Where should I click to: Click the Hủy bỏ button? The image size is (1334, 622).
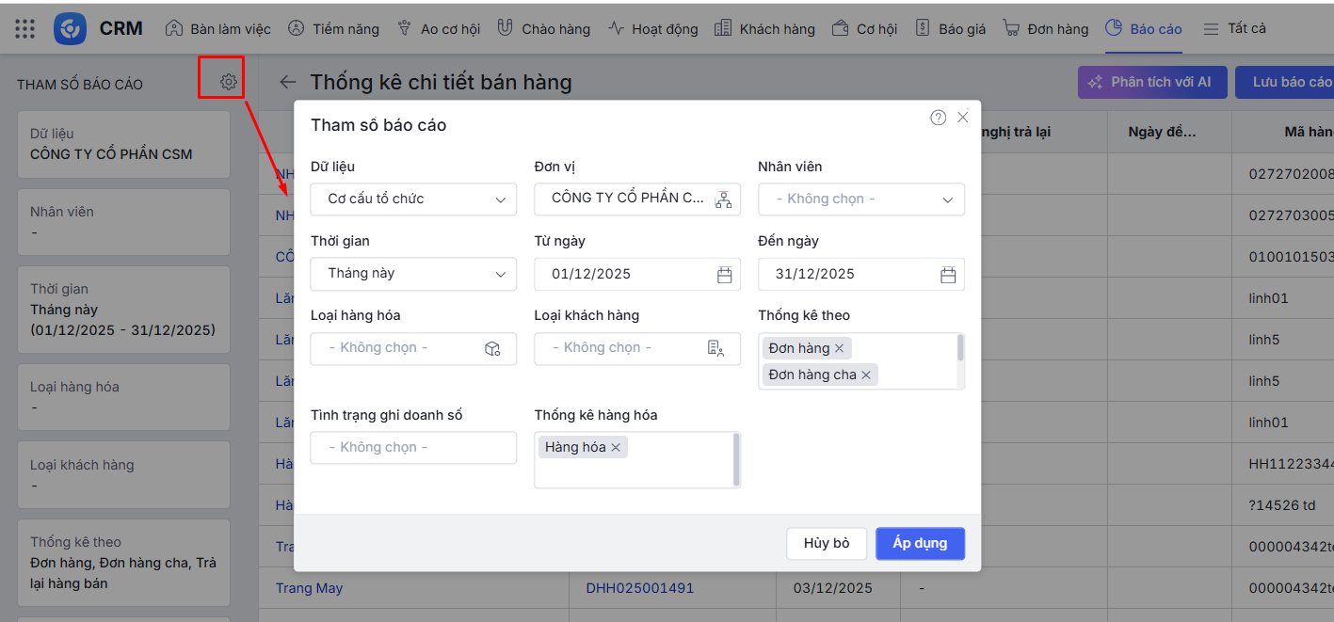click(826, 543)
